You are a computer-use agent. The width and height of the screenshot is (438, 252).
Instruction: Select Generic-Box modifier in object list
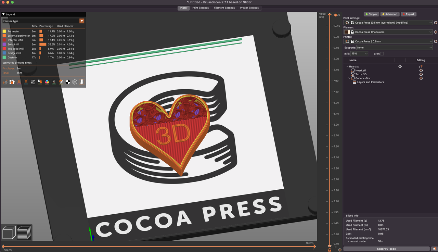tap(363, 78)
